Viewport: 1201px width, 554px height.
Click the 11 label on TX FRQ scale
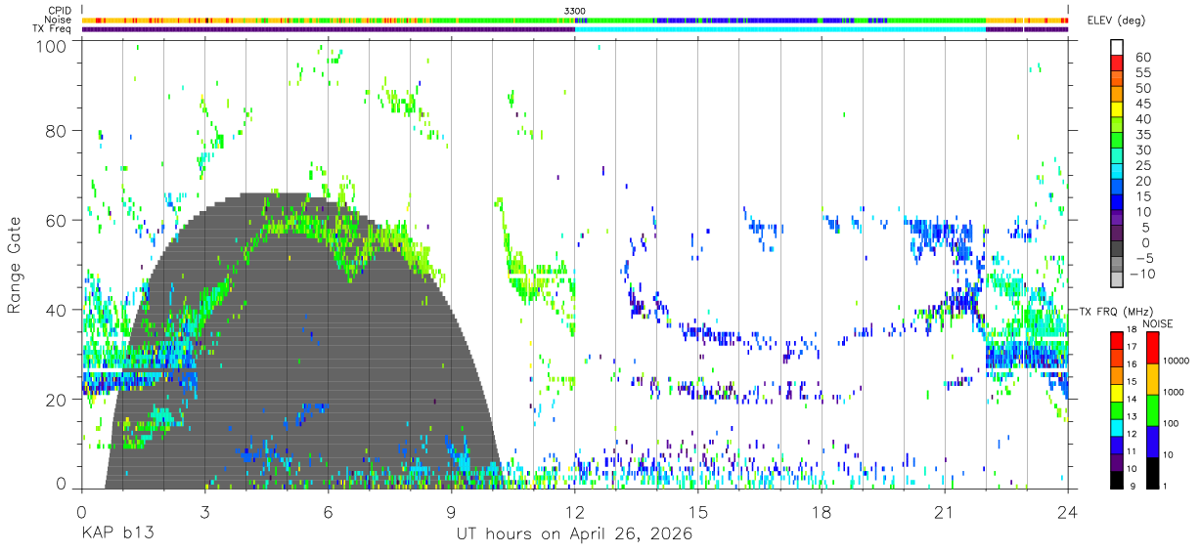click(1134, 452)
